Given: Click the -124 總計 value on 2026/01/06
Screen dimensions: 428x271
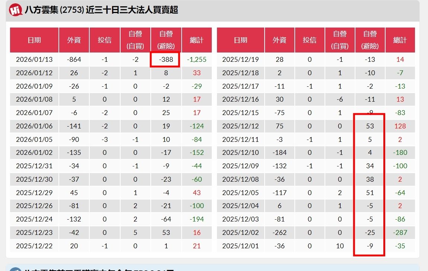Looking at the screenshot, I should [197, 126].
